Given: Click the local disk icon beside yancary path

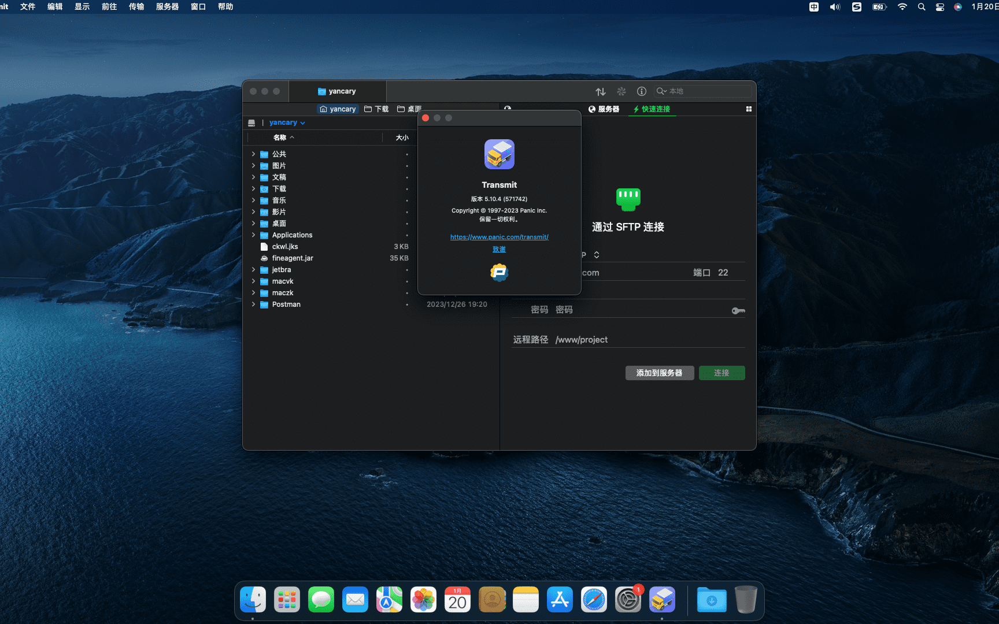Looking at the screenshot, I should 251,122.
